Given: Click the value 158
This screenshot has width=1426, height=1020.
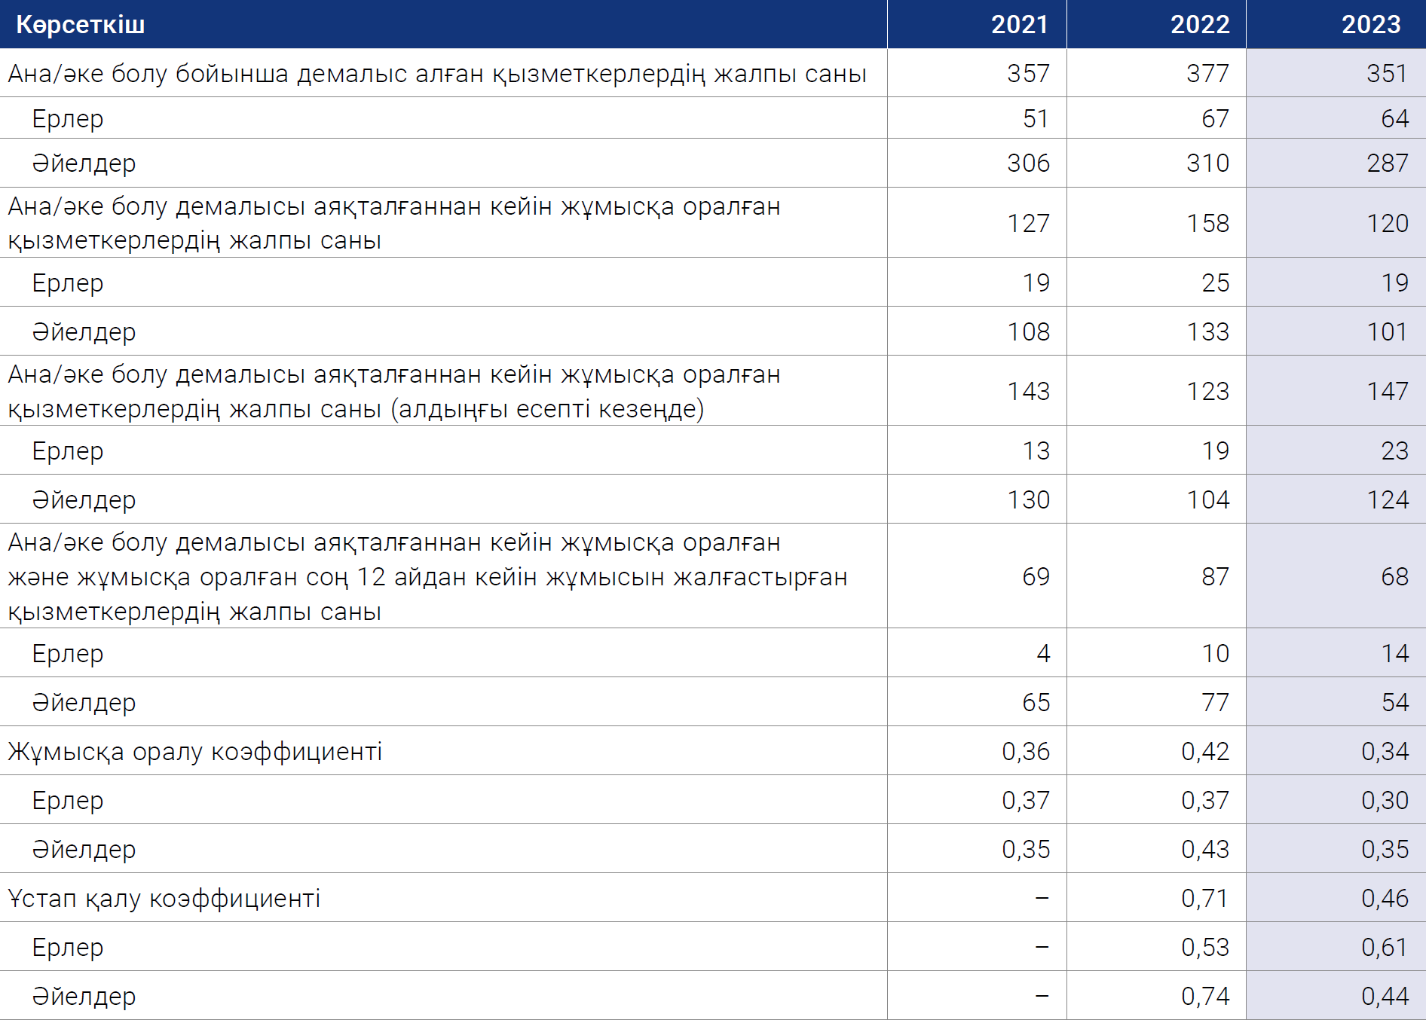Looking at the screenshot, I should tap(1207, 224).
